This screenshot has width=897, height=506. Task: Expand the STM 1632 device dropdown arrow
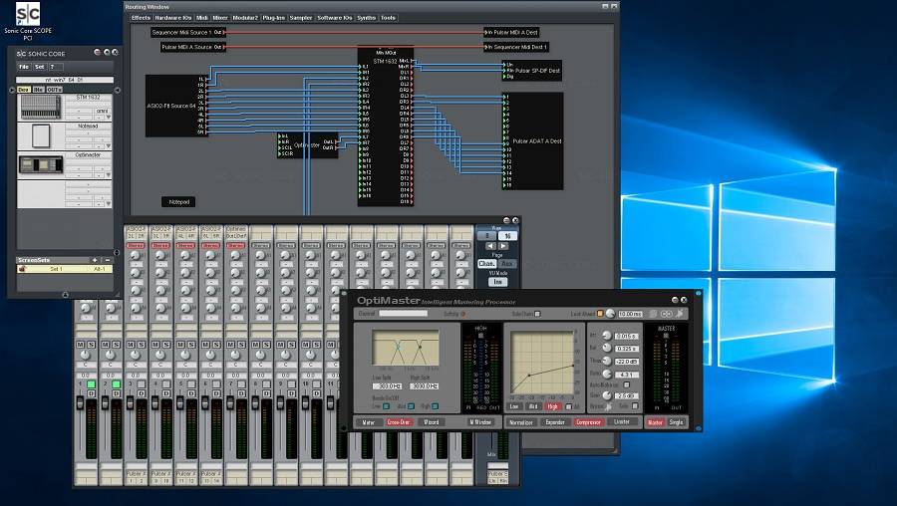click(x=108, y=118)
